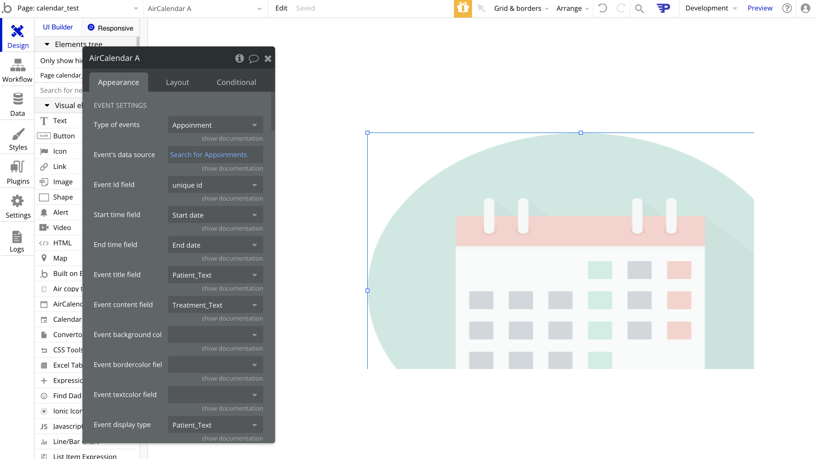Click the gift box icon
The width and height of the screenshot is (816, 459).
462,8
